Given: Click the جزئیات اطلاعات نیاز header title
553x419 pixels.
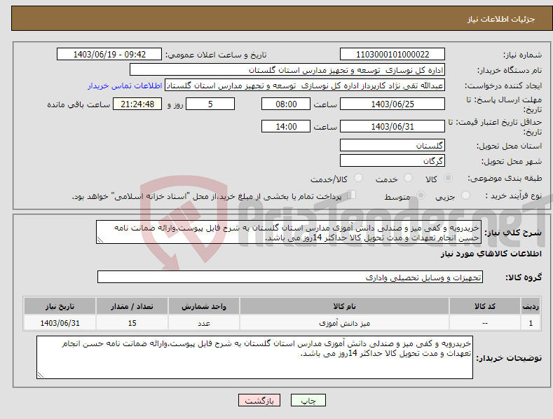Looking at the screenshot, I should coord(501,19).
